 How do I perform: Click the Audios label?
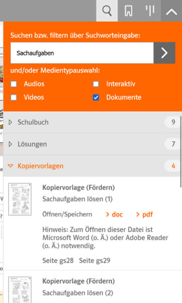click(x=34, y=84)
